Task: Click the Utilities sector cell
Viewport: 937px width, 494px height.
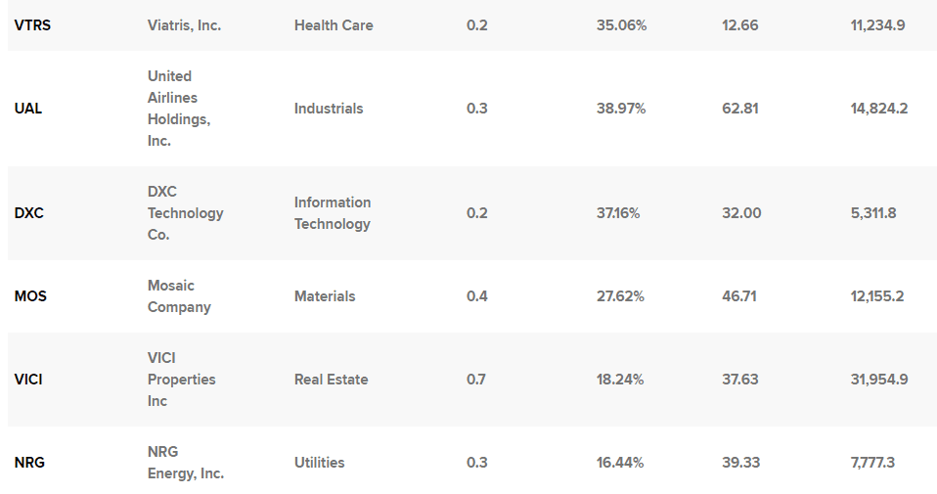Action: (319, 463)
